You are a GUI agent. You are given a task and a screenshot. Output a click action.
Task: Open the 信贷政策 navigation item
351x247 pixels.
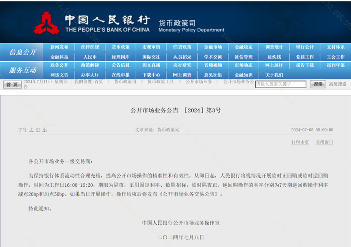(x=182, y=47)
